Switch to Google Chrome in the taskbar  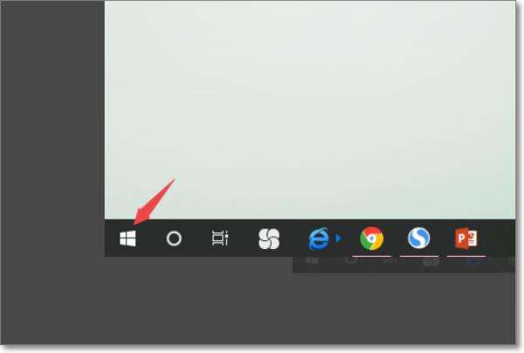[371, 239]
